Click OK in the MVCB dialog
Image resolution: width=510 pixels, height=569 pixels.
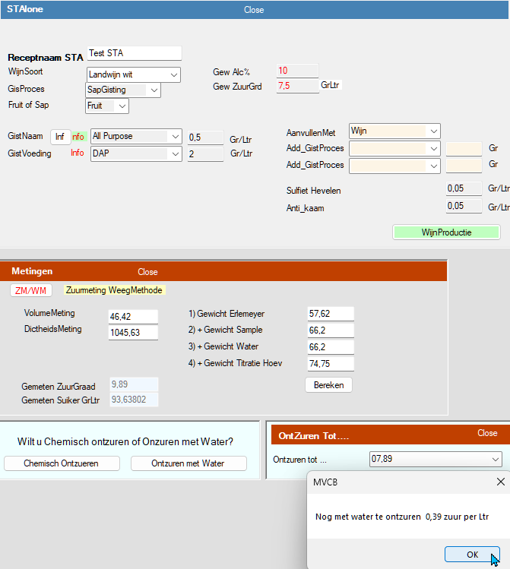[472, 555]
